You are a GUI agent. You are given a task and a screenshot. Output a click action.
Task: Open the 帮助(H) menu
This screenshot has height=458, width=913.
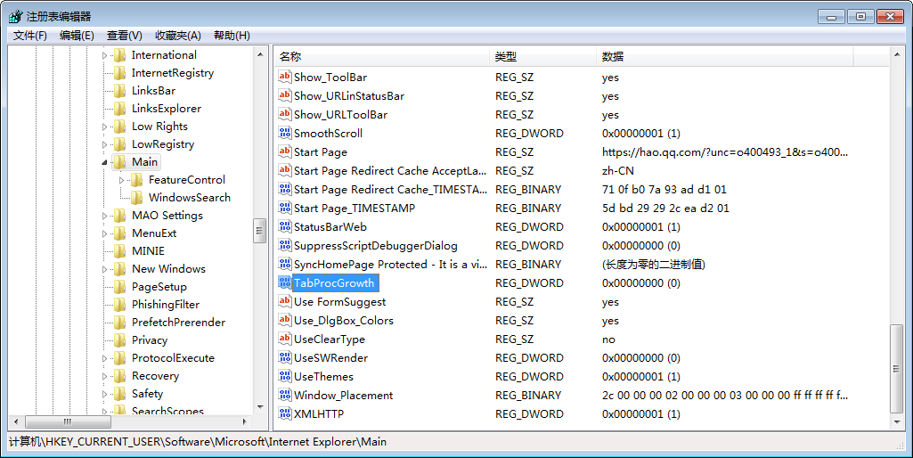pyautogui.click(x=232, y=36)
